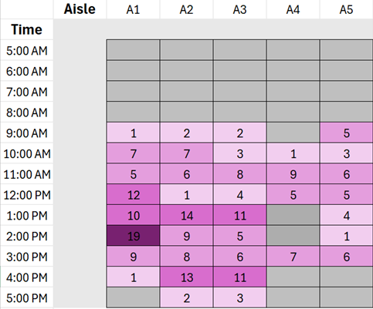Select the cell showing 14
Screen dimensions: 373x309
tap(187, 215)
